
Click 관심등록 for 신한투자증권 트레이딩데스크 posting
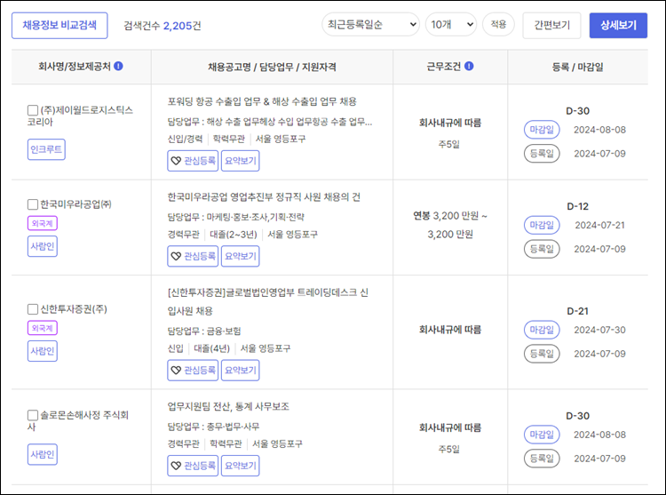[193, 370]
